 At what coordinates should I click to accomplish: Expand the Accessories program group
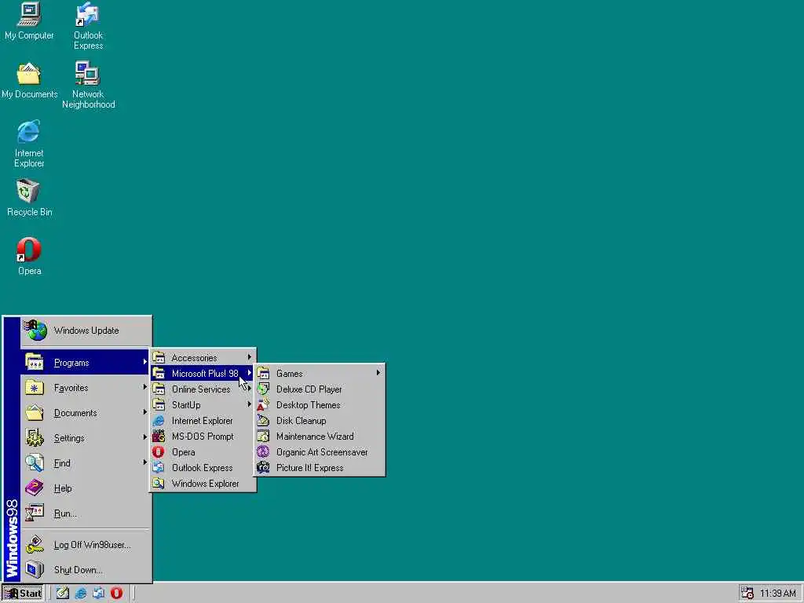click(x=203, y=358)
